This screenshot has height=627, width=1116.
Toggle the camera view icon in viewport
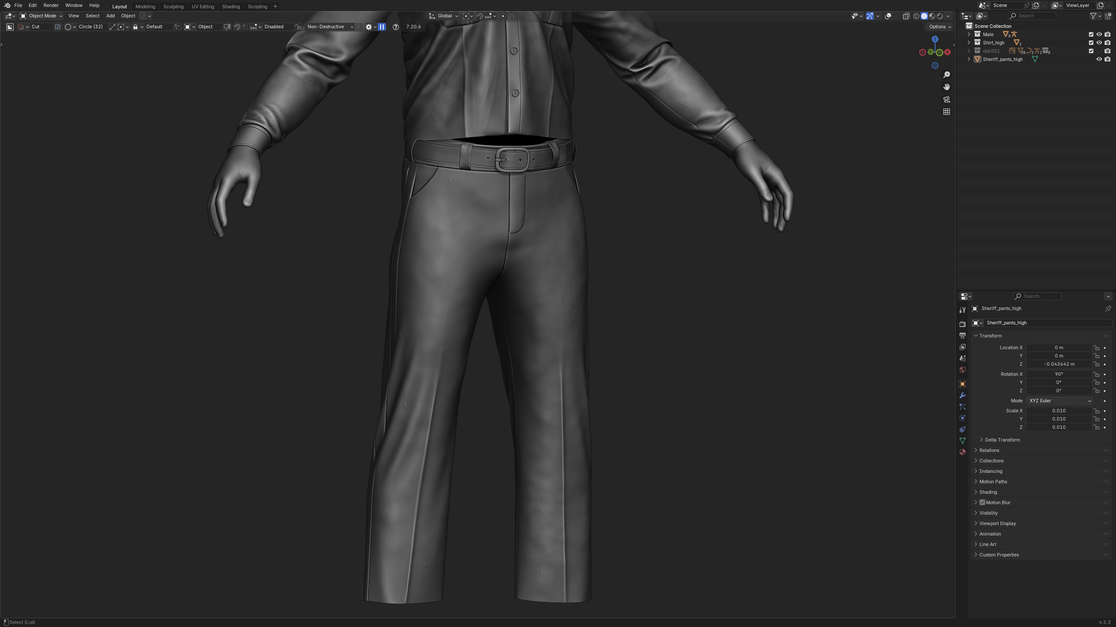coord(946,100)
